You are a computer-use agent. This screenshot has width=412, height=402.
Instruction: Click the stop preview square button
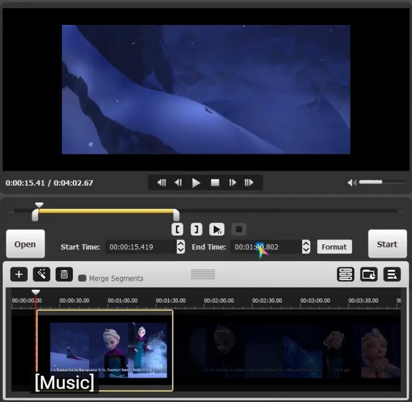tap(239, 229)
